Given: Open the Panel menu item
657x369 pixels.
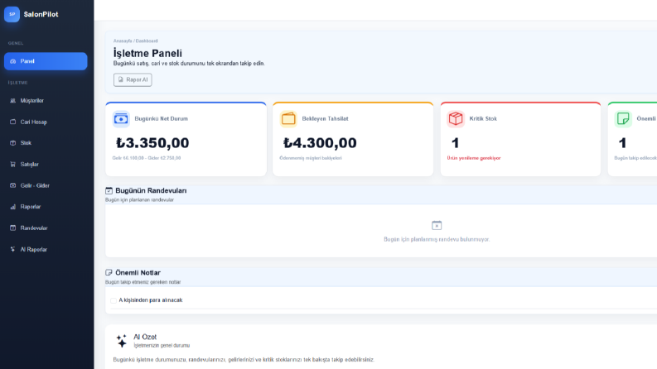Looking at the screenshot, I should coord(46,61).
